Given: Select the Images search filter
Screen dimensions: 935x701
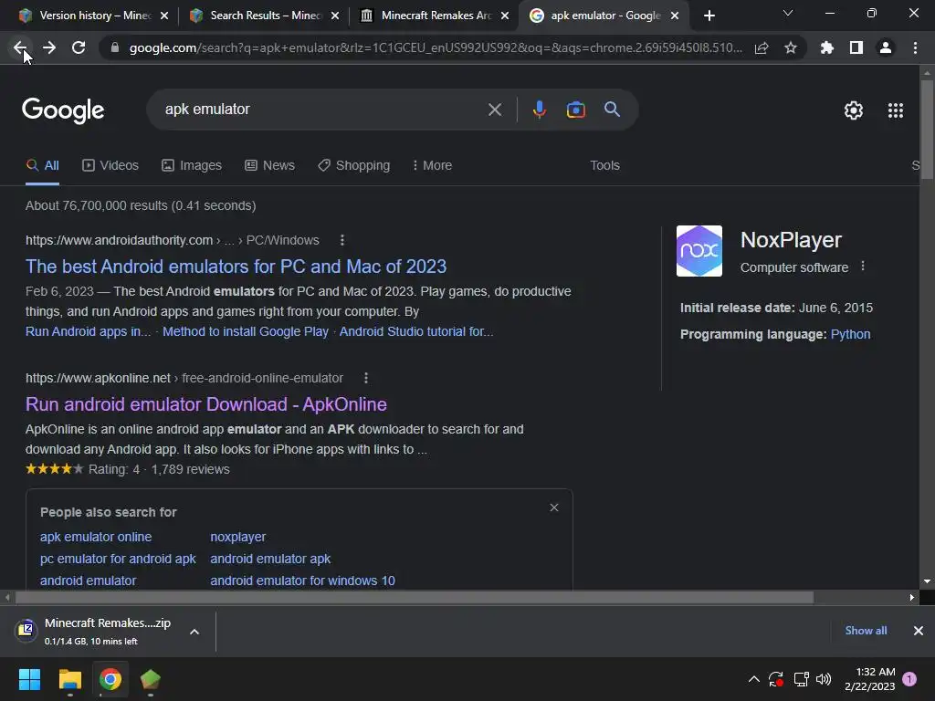Looking at the screenshot, I should [192, 166].
